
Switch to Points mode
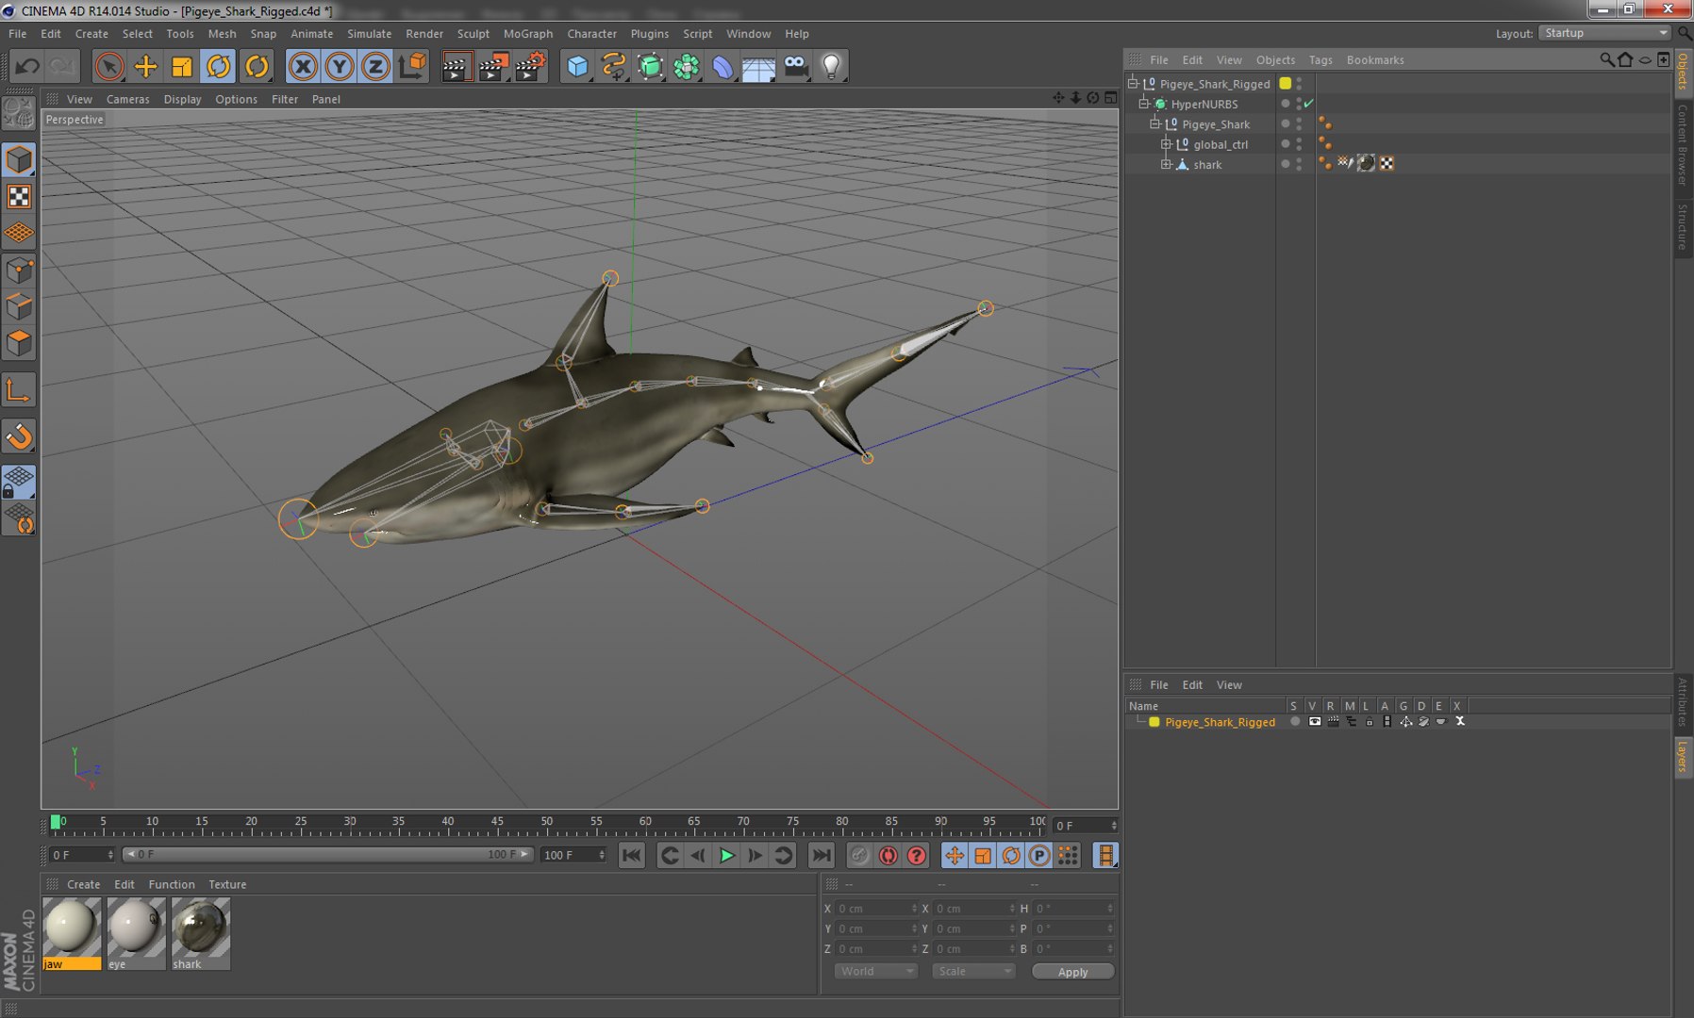pos(19,271)
